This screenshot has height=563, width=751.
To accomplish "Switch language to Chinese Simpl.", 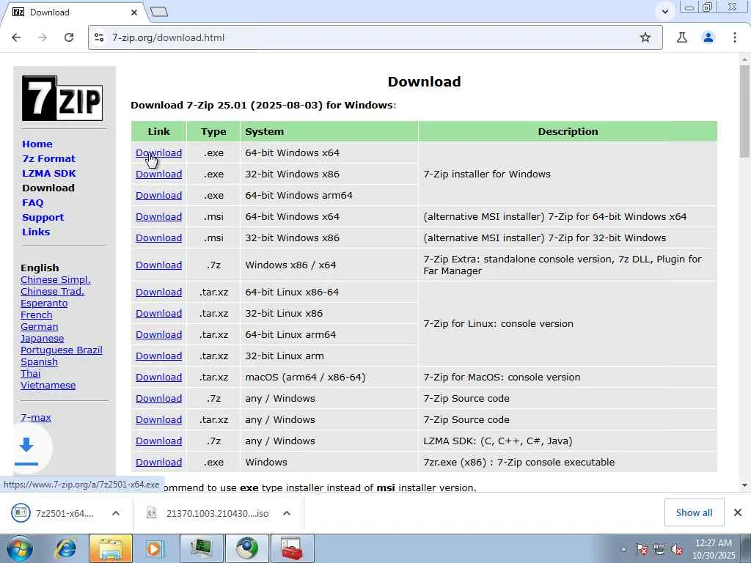I will pyautogui.click(x=56, y=279).
